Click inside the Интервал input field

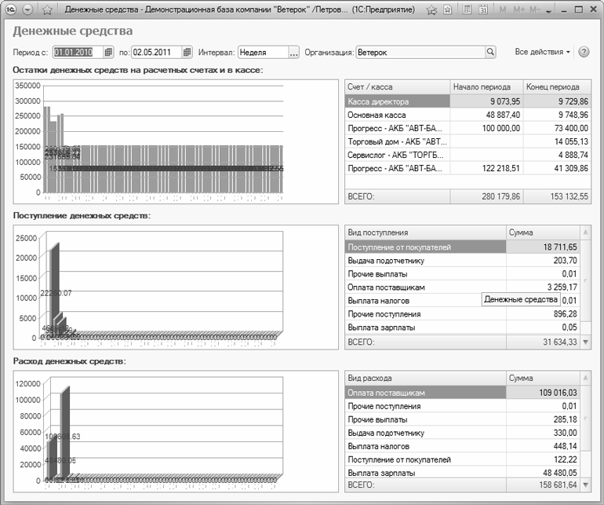point(262,53)
